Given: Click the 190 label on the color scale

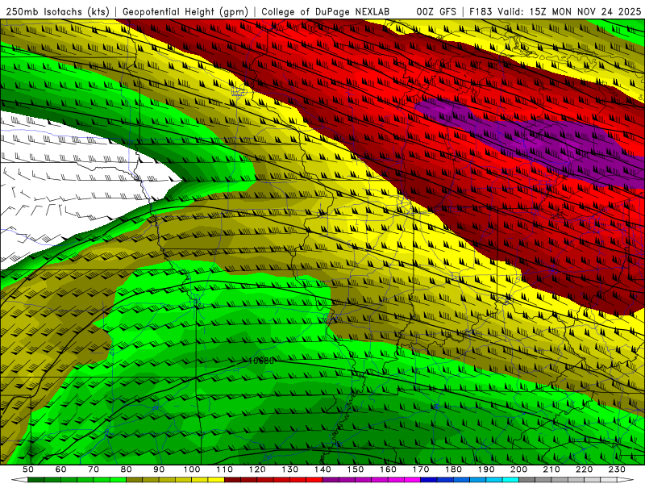Looking at the screenshot, I should click(x=486, y=469).
